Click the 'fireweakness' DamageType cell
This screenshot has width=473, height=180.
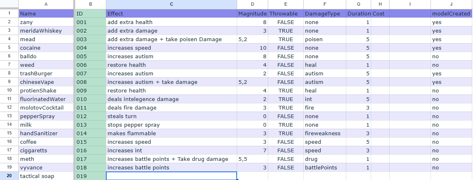click(325, 134)
